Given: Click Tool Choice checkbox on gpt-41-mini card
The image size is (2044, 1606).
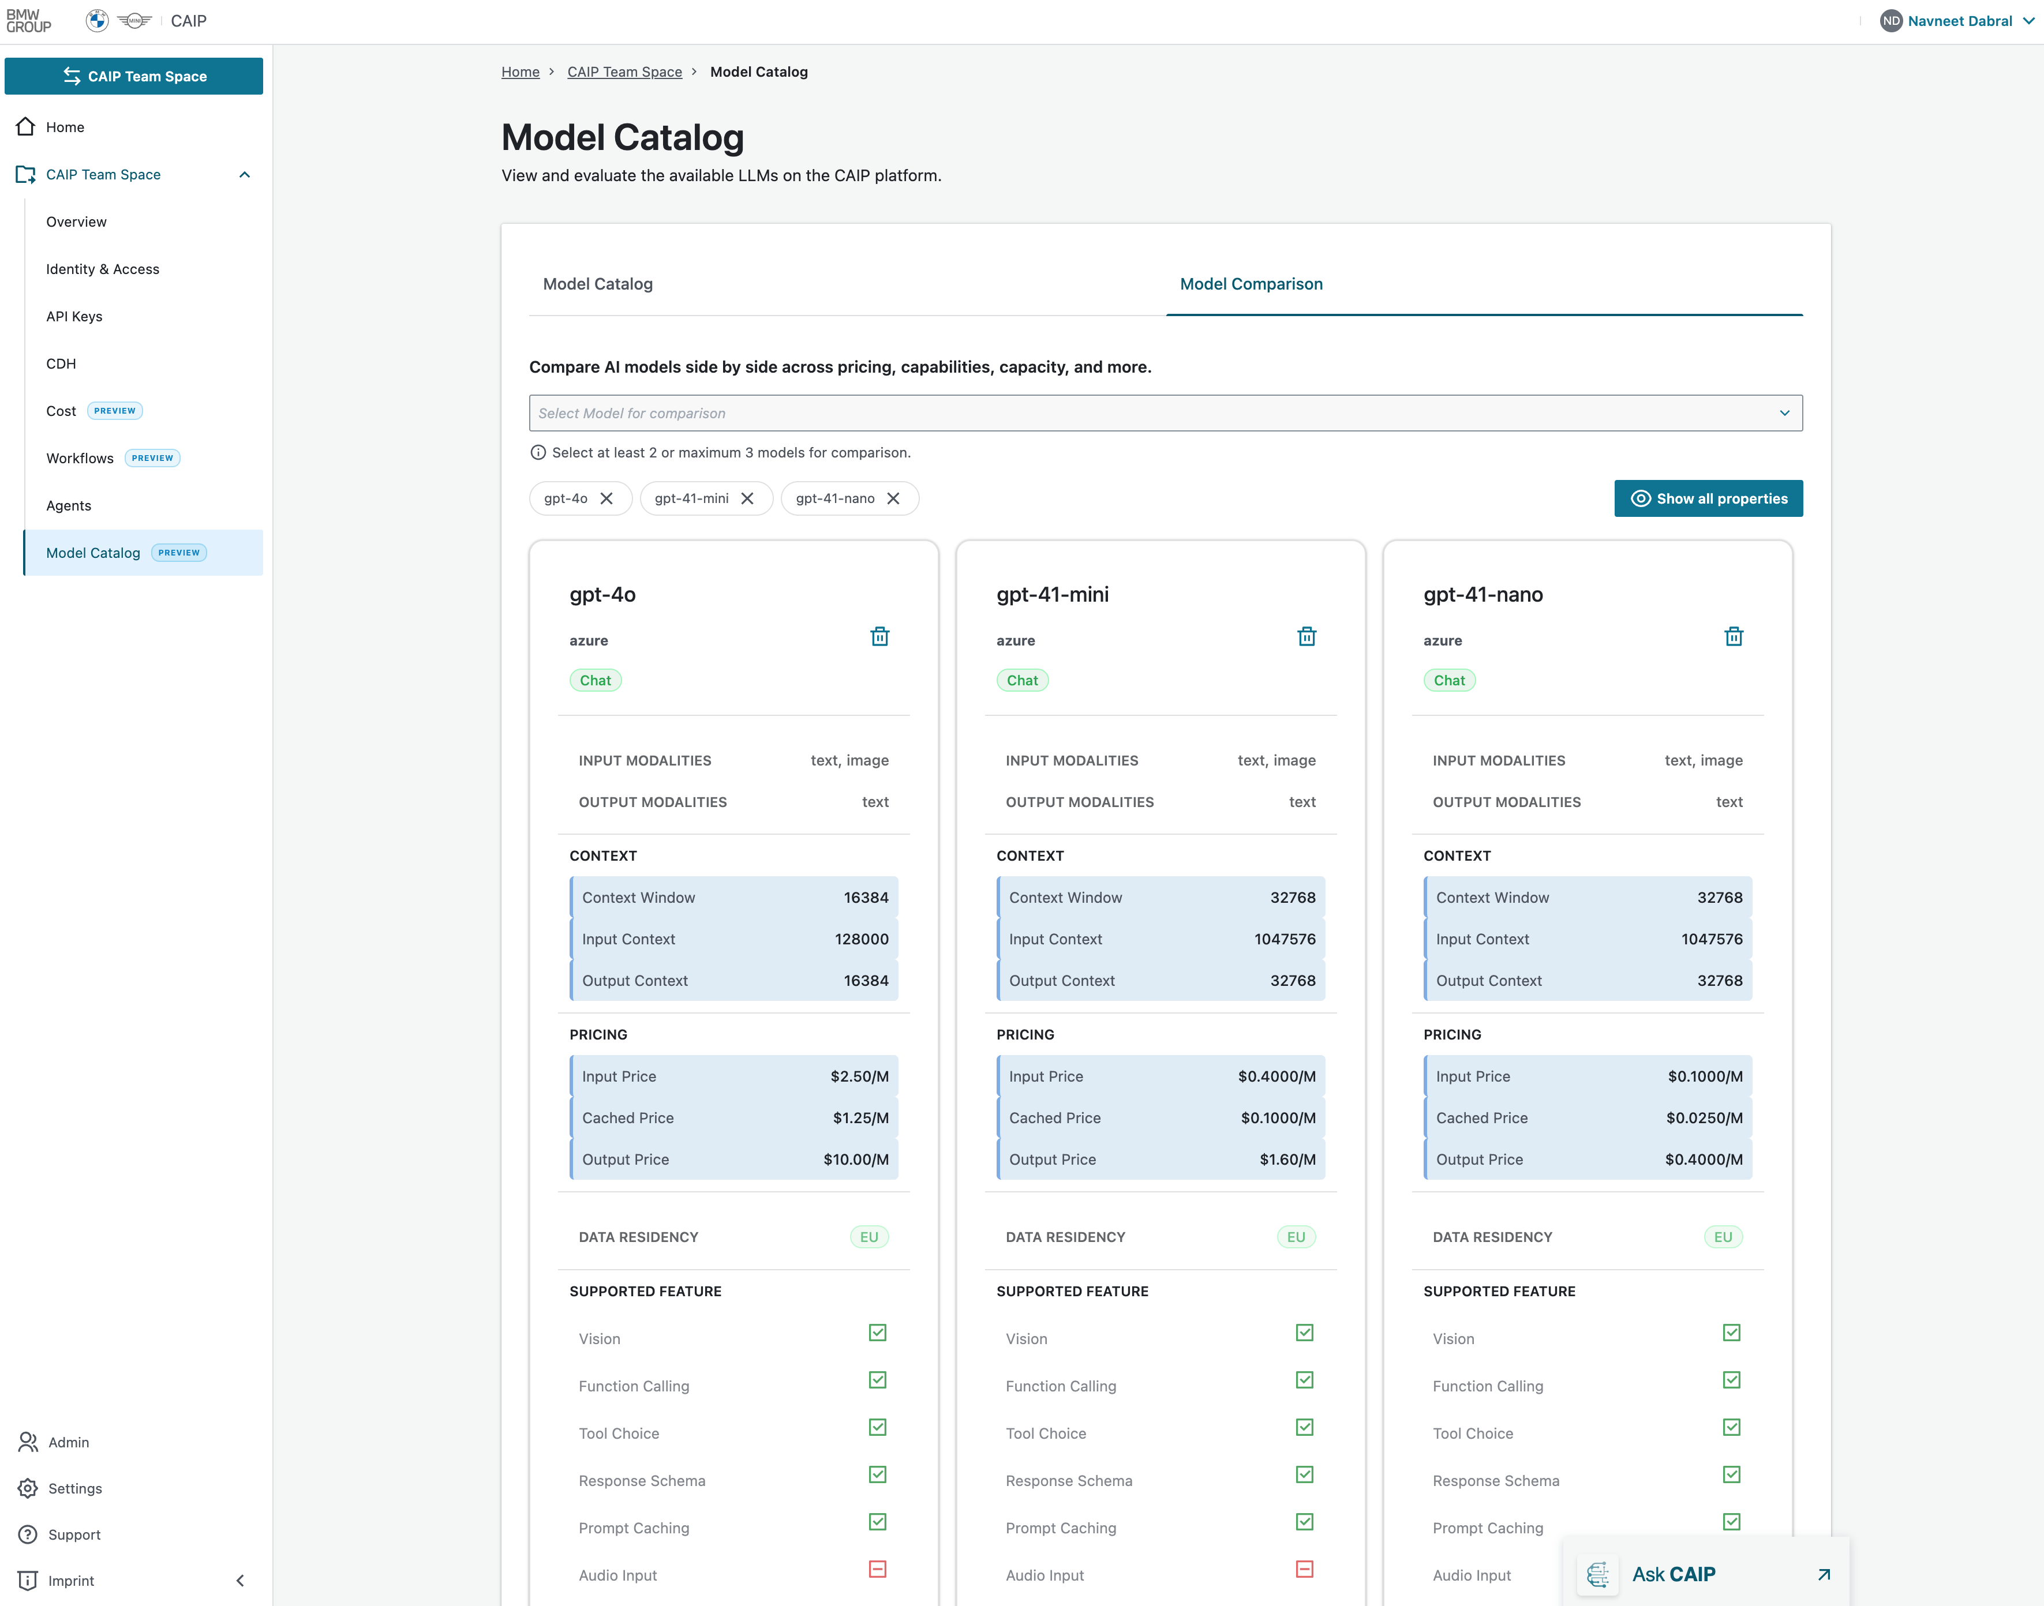Looking at the screenshot, I should pyautogui.click(x=1305, y=1427).
